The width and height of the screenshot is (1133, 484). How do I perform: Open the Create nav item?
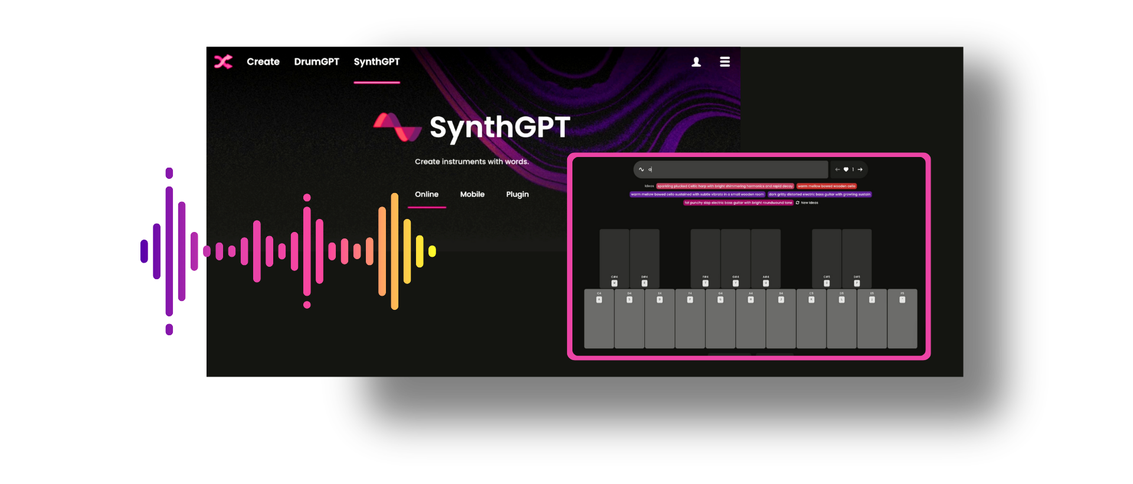[263, 61]
